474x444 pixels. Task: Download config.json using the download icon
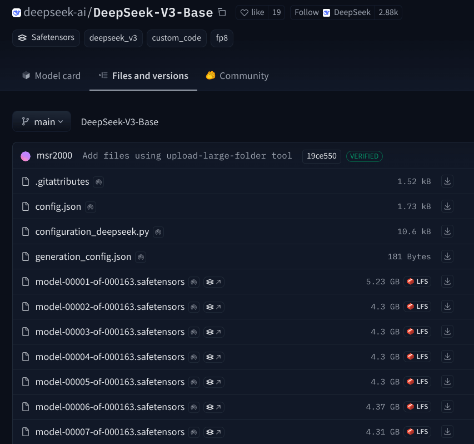click(447, 206)
